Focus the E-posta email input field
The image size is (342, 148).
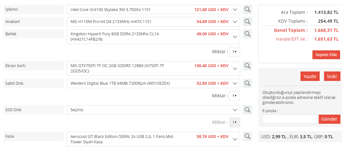[x=290, y=119]
